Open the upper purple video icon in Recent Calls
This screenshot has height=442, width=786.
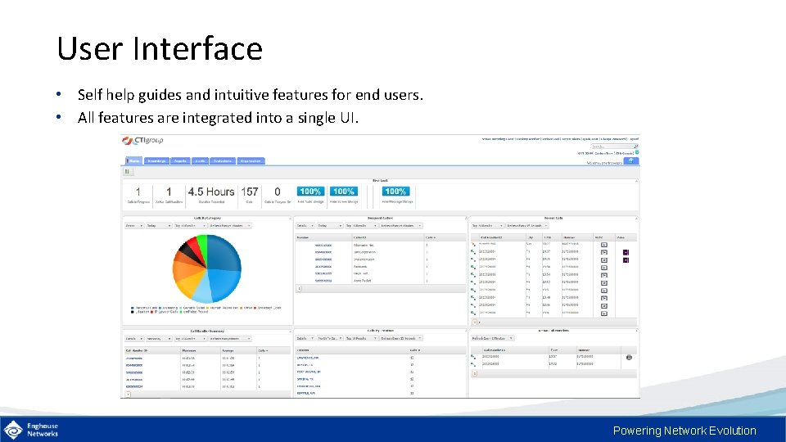[x=626, y=253]
